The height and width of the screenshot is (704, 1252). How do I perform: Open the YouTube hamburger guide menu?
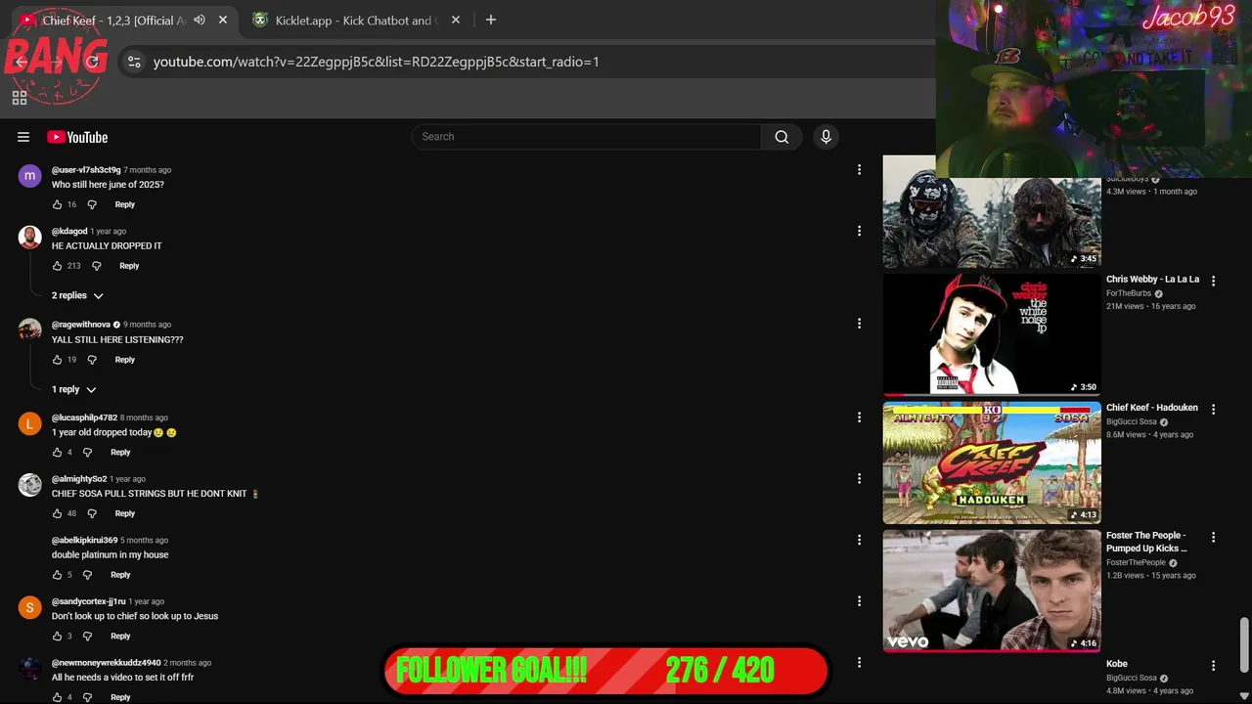[23, 137]
